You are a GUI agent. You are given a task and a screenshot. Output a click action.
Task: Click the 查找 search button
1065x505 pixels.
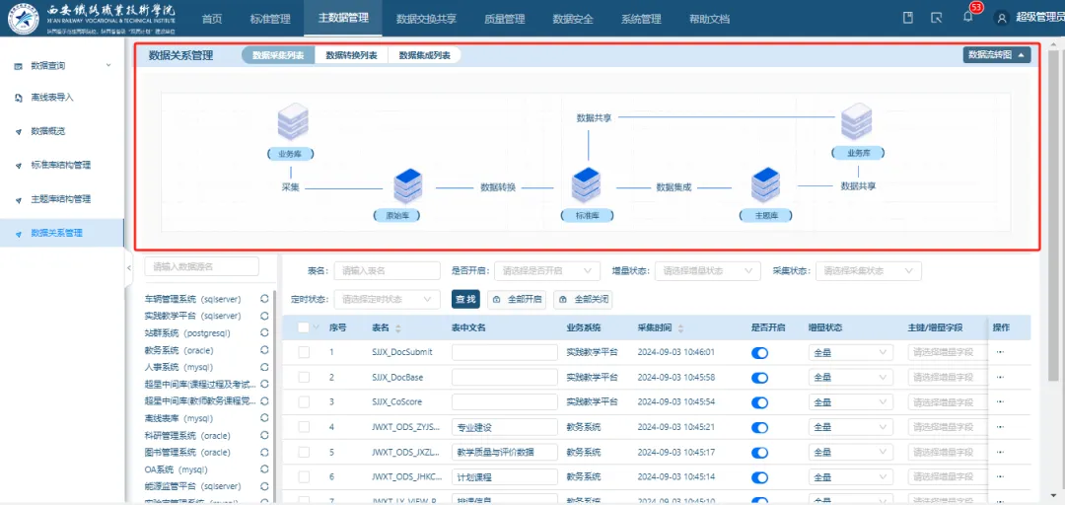pos(465,299)
